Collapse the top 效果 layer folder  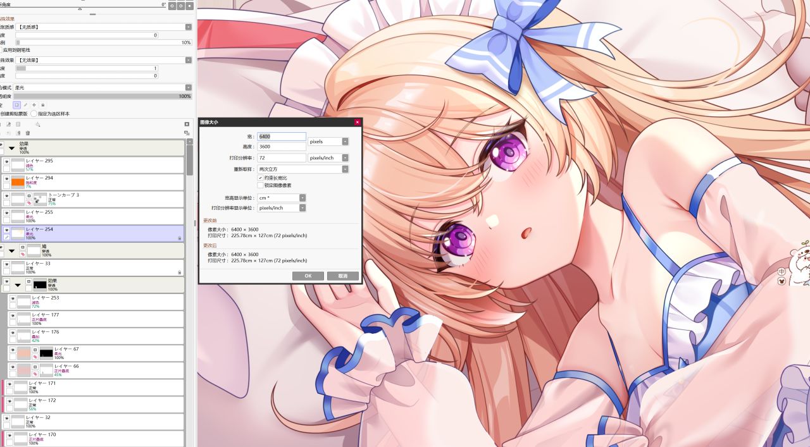point(11,148)
